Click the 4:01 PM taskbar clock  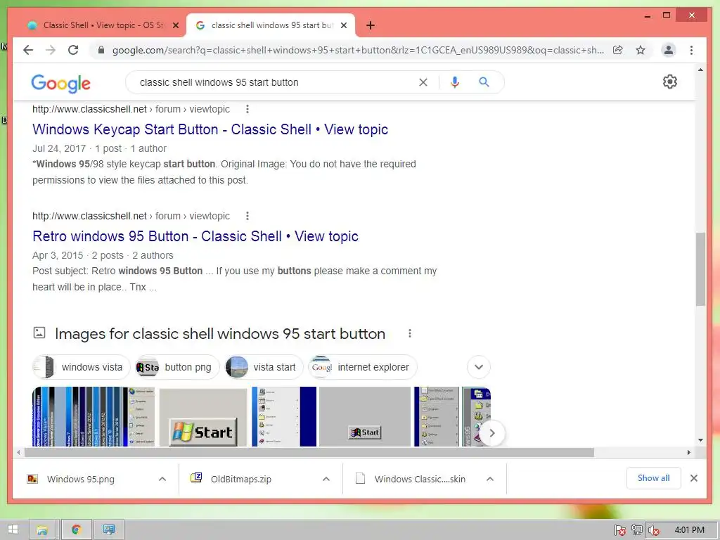pos(689,529)
